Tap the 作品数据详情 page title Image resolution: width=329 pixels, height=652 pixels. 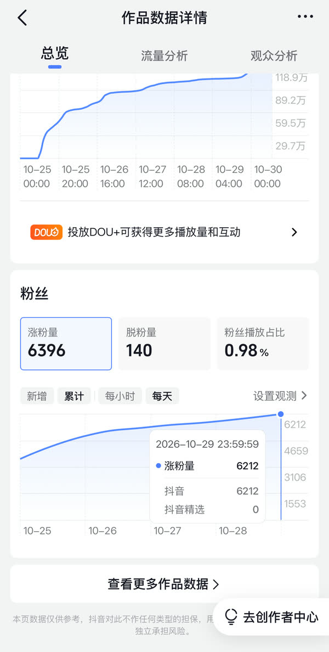click(x=164, y=18)
